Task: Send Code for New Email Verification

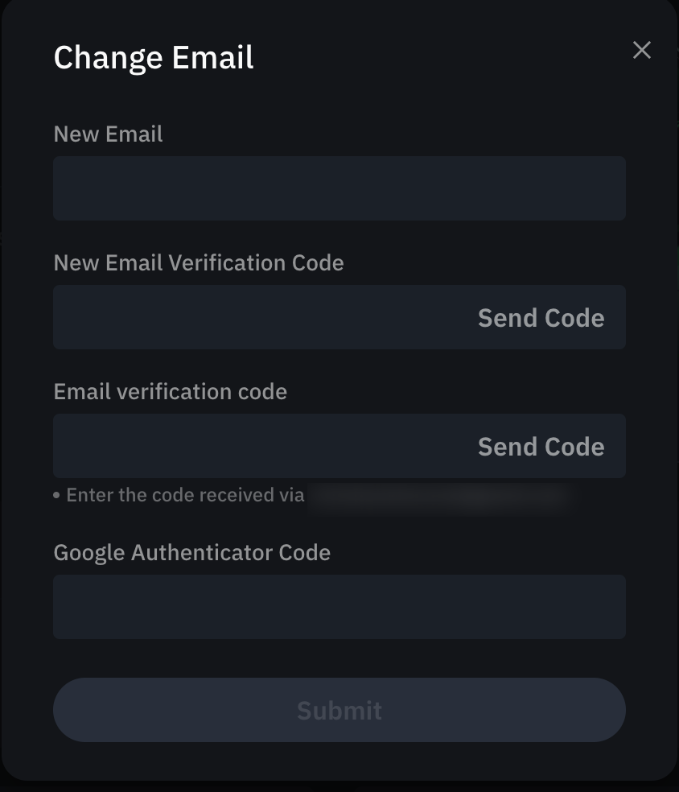Action: click(541, 318)
